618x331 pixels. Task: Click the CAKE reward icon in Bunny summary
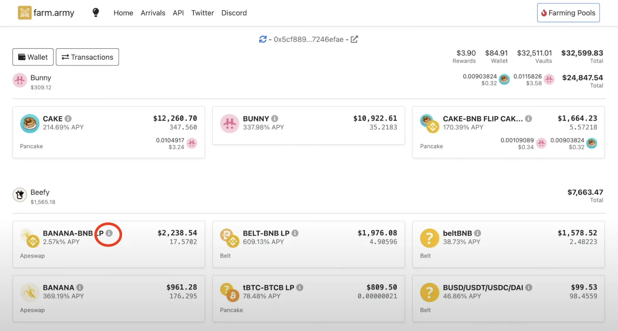point(504,79)
